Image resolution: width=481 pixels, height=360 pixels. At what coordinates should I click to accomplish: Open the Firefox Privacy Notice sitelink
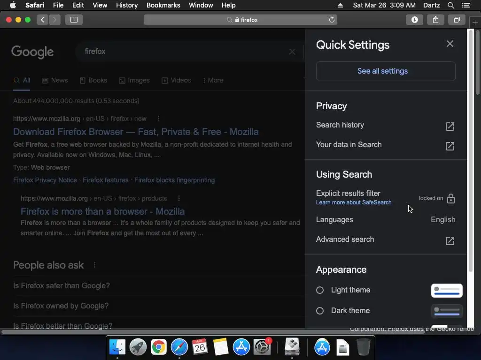click(45, 180)
